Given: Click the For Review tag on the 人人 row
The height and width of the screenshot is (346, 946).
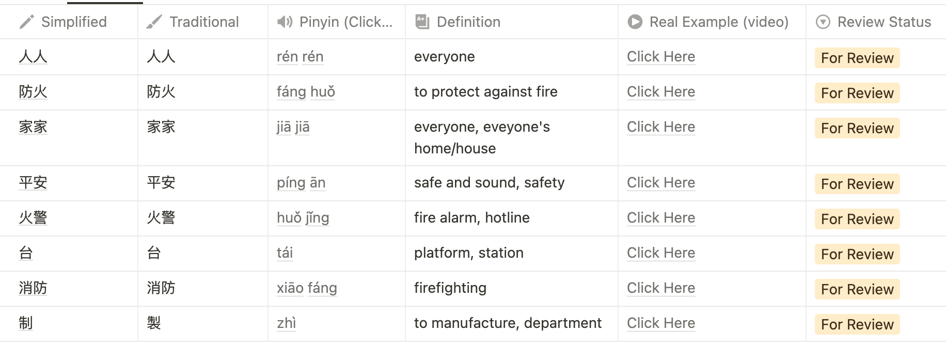Looking at the screenshot, I should pos(856,58).
